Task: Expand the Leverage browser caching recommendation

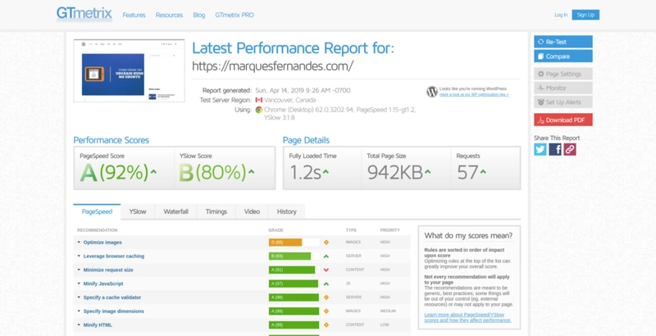Action: (x=114, y=257)
